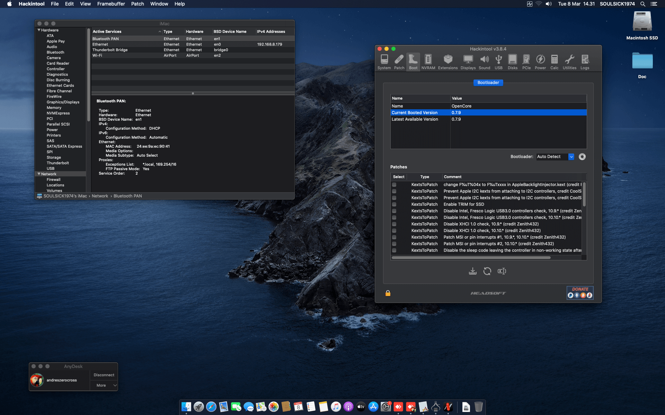Click the lock icon in Hackintool
This screenshot has height=415, width=665.
pos(388,293)
